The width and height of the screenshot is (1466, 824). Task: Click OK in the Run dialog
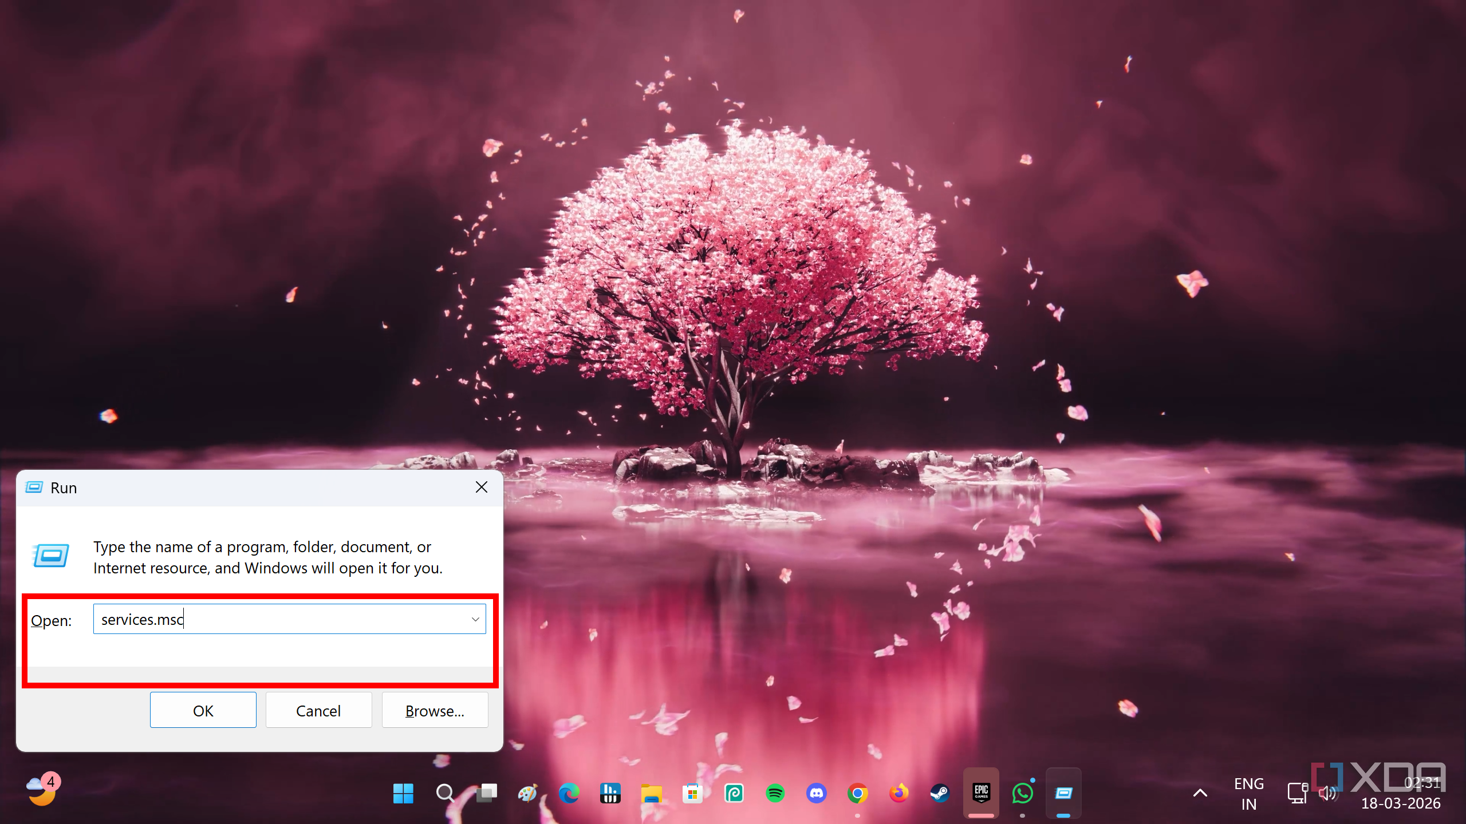point(203,710)
